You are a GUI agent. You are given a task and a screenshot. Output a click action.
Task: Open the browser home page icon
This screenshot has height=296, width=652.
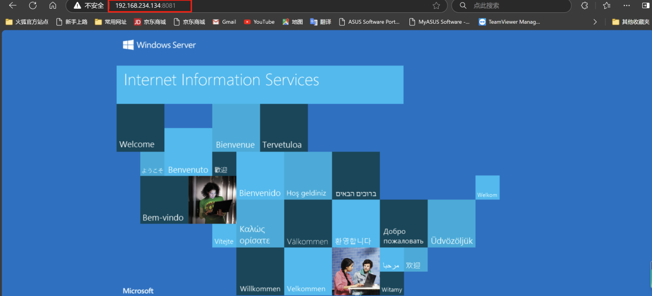53,6
